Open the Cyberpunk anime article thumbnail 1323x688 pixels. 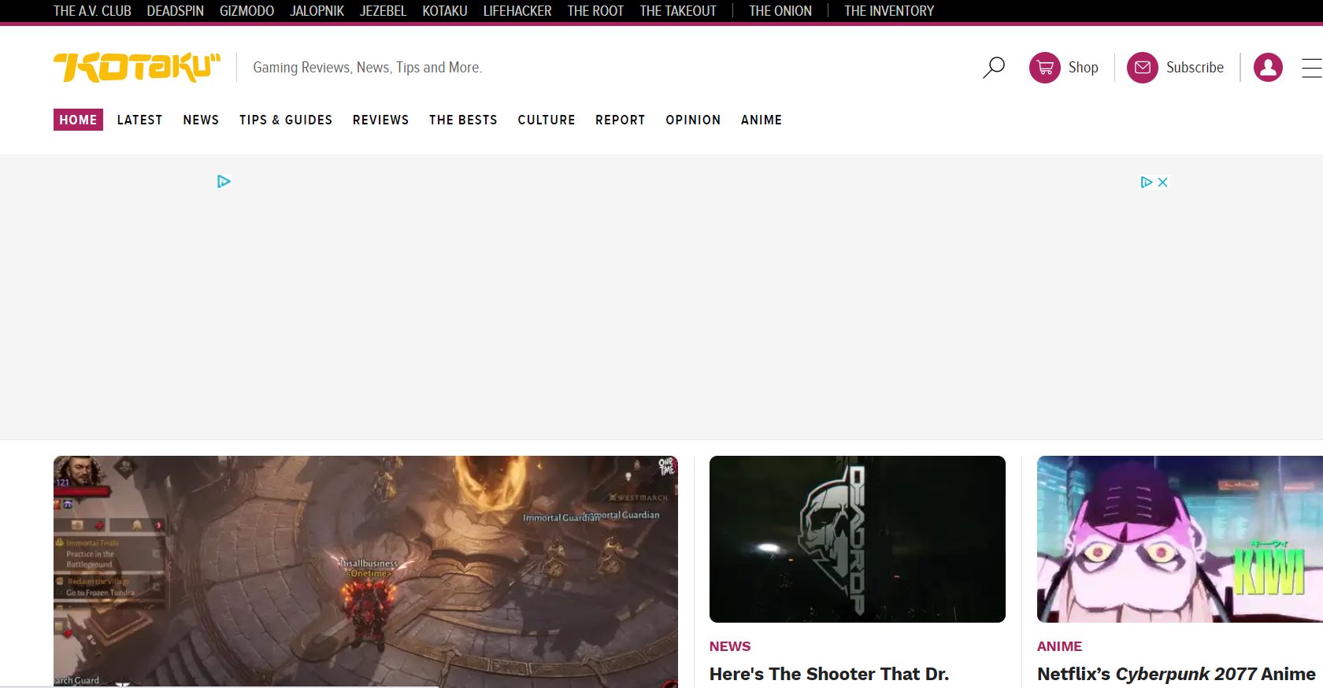pos(1180,539)
